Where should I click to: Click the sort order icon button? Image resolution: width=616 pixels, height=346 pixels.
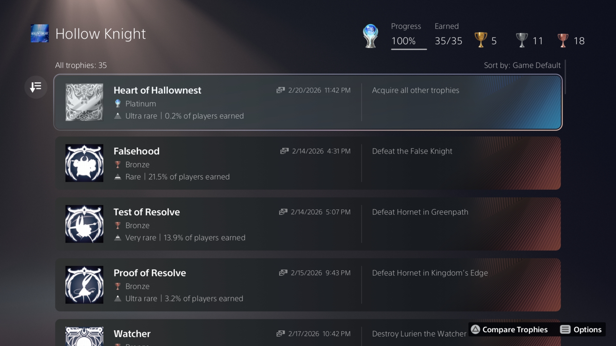point(36,87)
